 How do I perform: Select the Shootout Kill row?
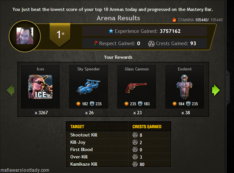119,135
